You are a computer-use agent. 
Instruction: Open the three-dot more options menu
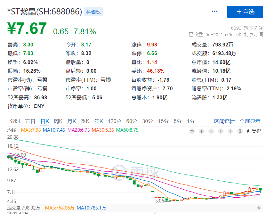(x=214, y=12)
